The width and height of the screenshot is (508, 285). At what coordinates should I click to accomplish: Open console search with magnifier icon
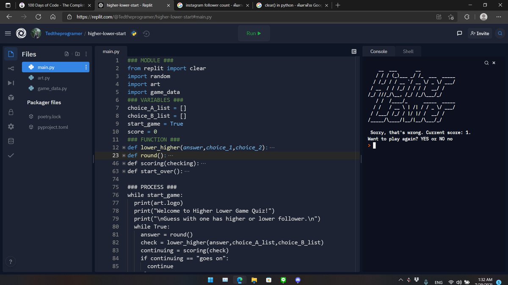point(486,62)
